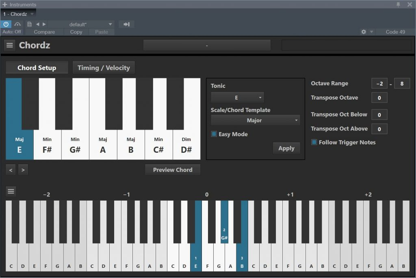Screen dimensions: 416x278
Task: Click the previous chord arrow button
Action: 11,170
